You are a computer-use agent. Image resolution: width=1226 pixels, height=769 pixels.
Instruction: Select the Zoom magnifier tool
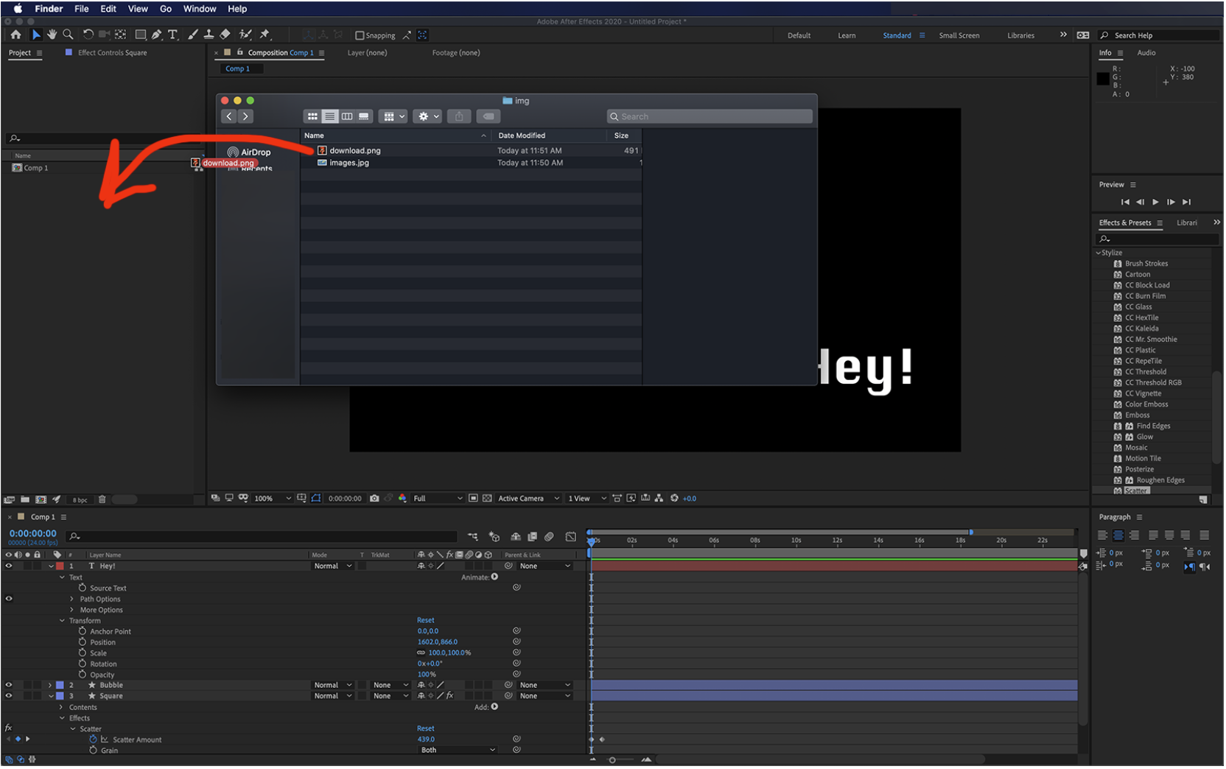click(x=69, y=35)
